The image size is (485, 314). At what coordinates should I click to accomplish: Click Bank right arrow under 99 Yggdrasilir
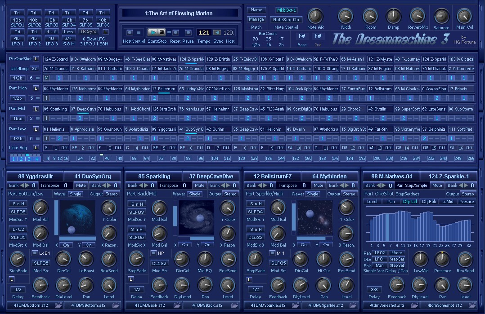tap(27, 185)
